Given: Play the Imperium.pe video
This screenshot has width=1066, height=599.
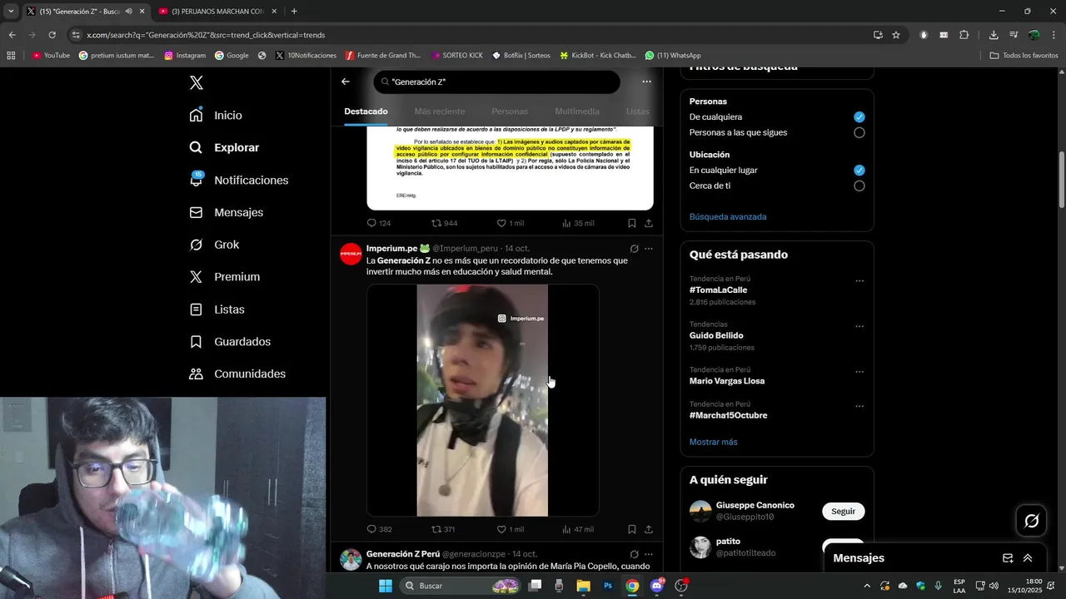Looking at the screenshot, I should pos(482,400).
